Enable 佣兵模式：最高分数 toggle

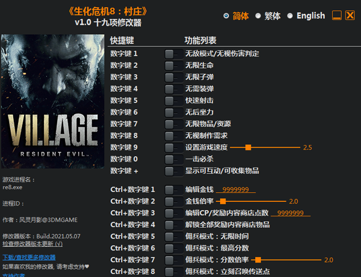(173, 248)
